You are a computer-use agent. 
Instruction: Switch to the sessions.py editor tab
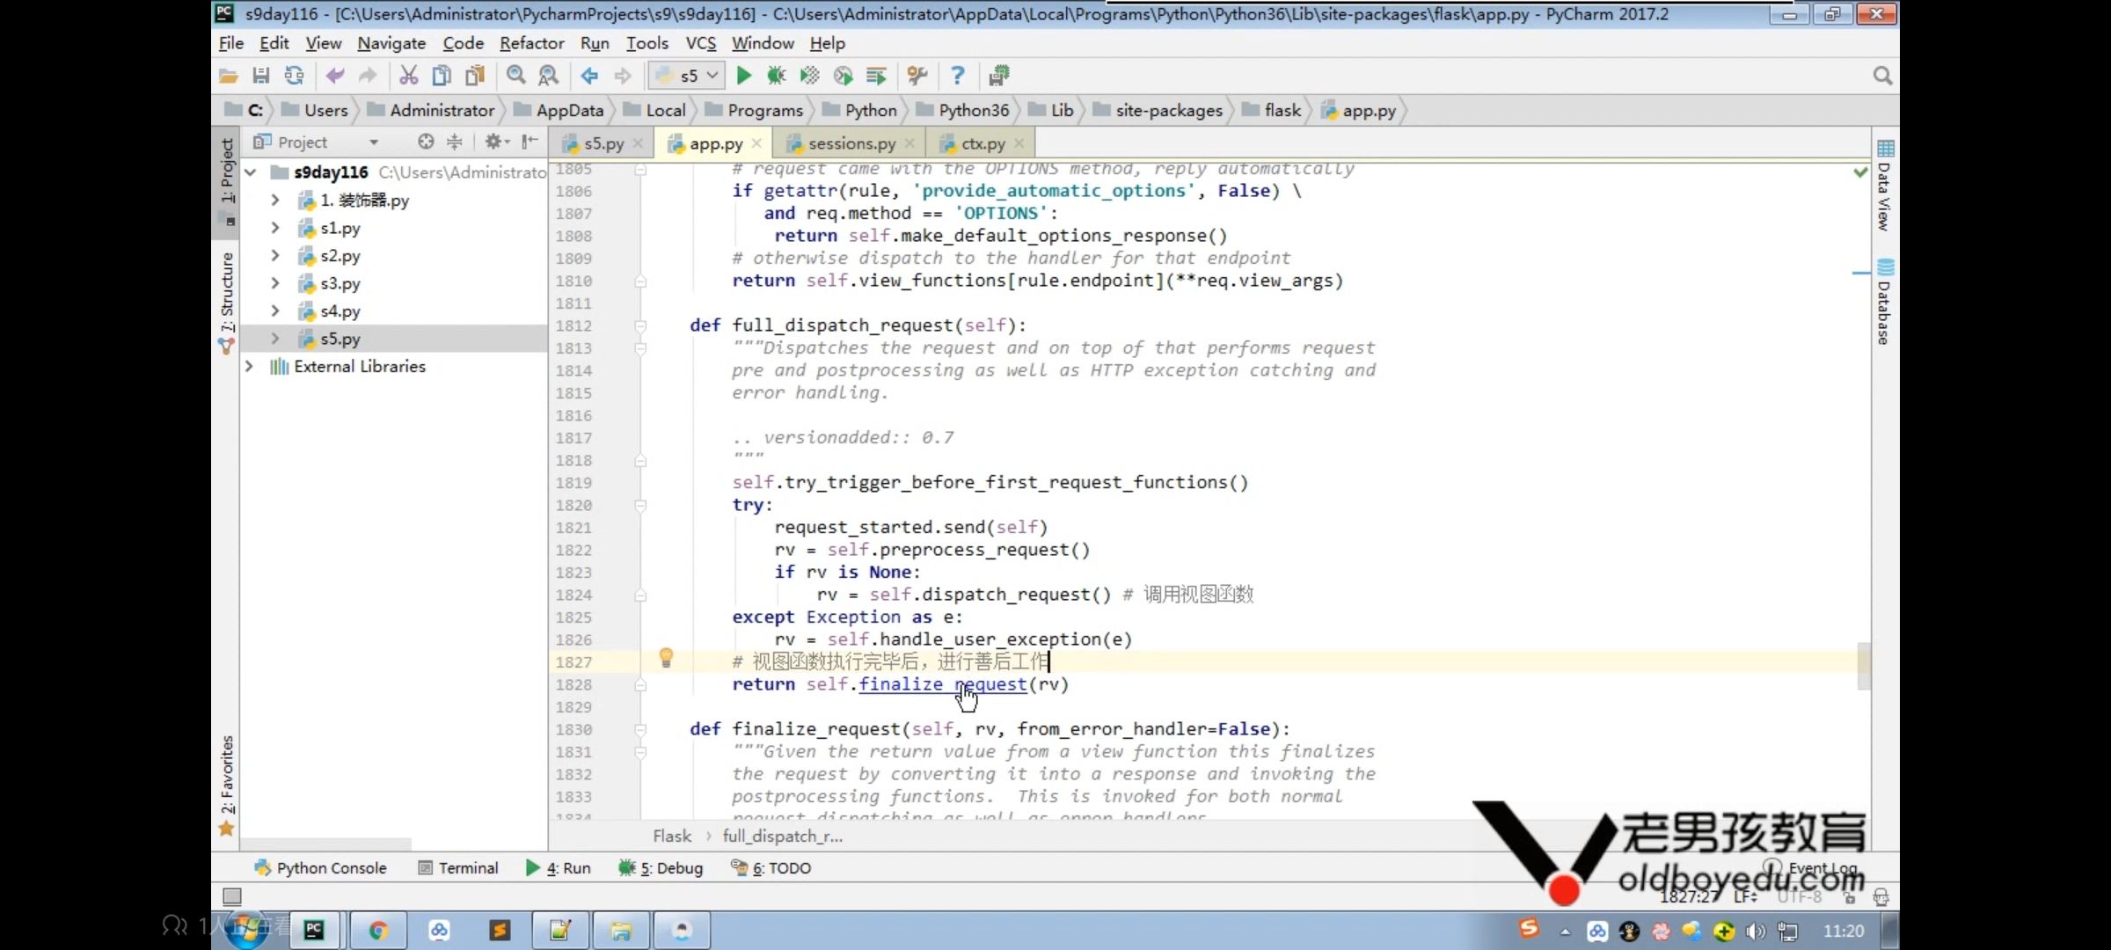click(851, 142)
